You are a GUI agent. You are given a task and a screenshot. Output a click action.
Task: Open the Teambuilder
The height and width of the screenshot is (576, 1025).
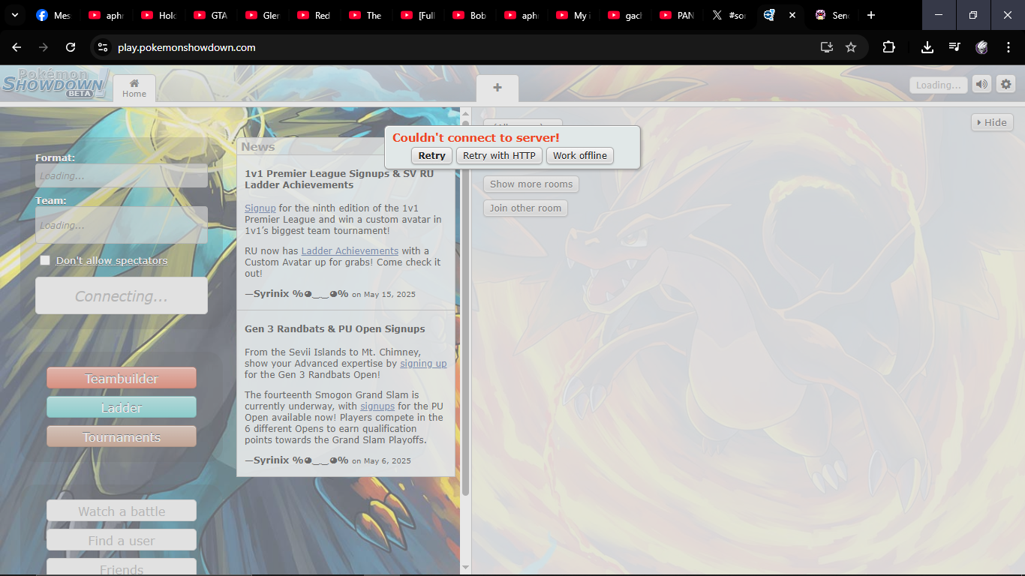pos(122,378)
